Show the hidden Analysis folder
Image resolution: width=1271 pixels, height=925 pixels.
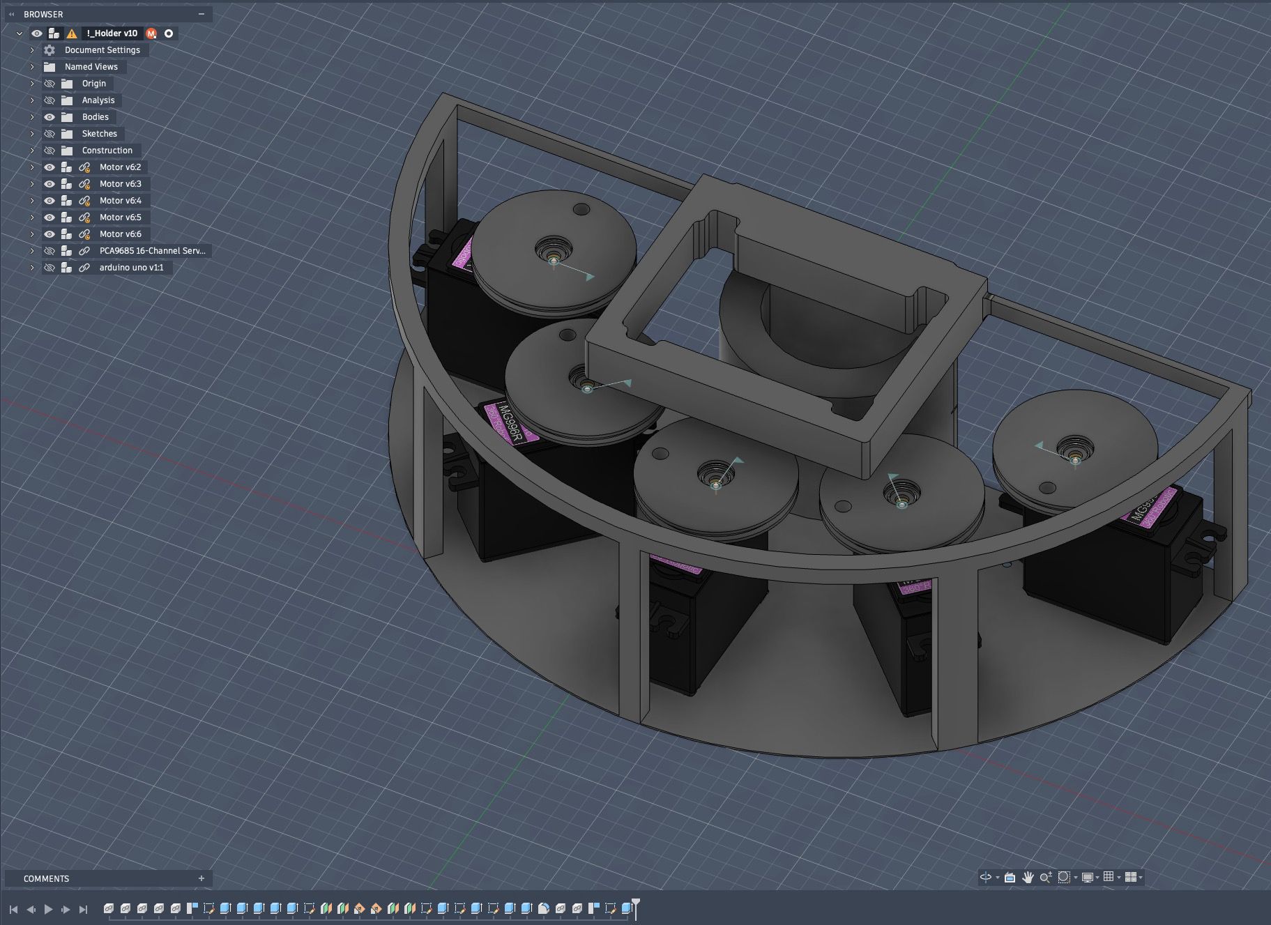pyautogui.click(x=50, y=100)
